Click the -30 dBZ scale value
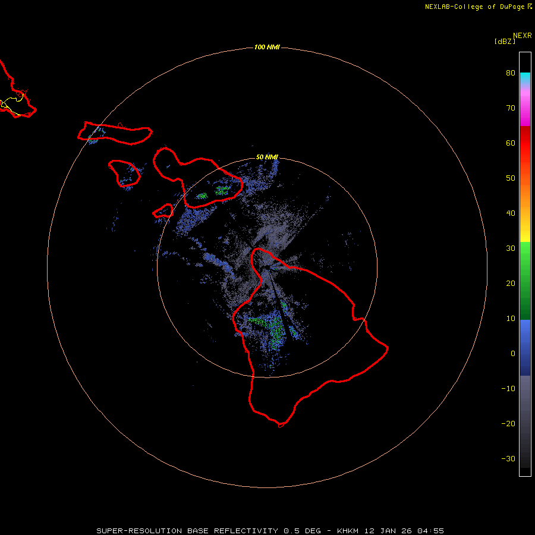This screenshot has width=535, height=535. click(508, 459)
